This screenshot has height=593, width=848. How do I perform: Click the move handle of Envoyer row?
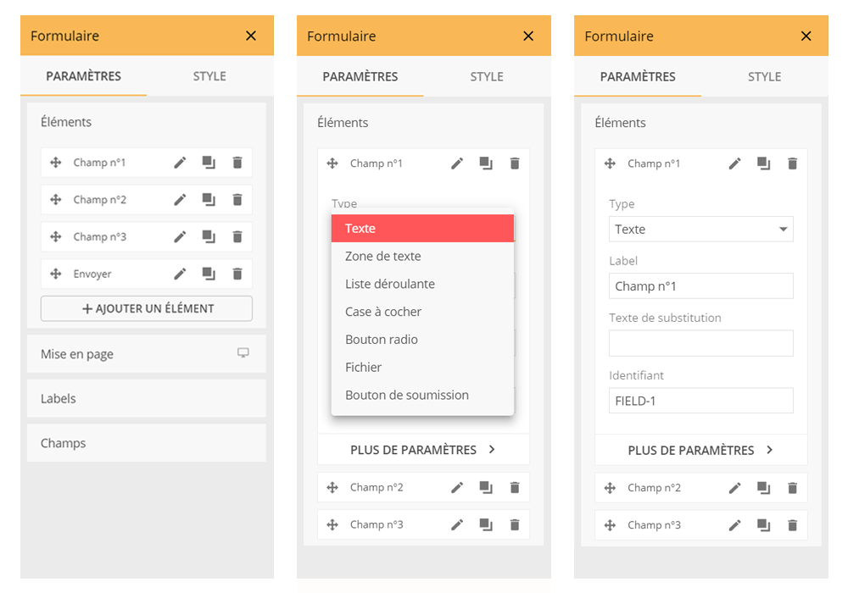(56, 274)
